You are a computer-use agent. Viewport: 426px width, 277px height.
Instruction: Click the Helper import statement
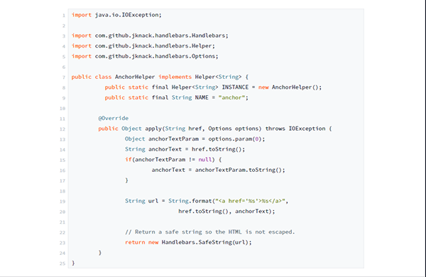(x=143, y=46)
